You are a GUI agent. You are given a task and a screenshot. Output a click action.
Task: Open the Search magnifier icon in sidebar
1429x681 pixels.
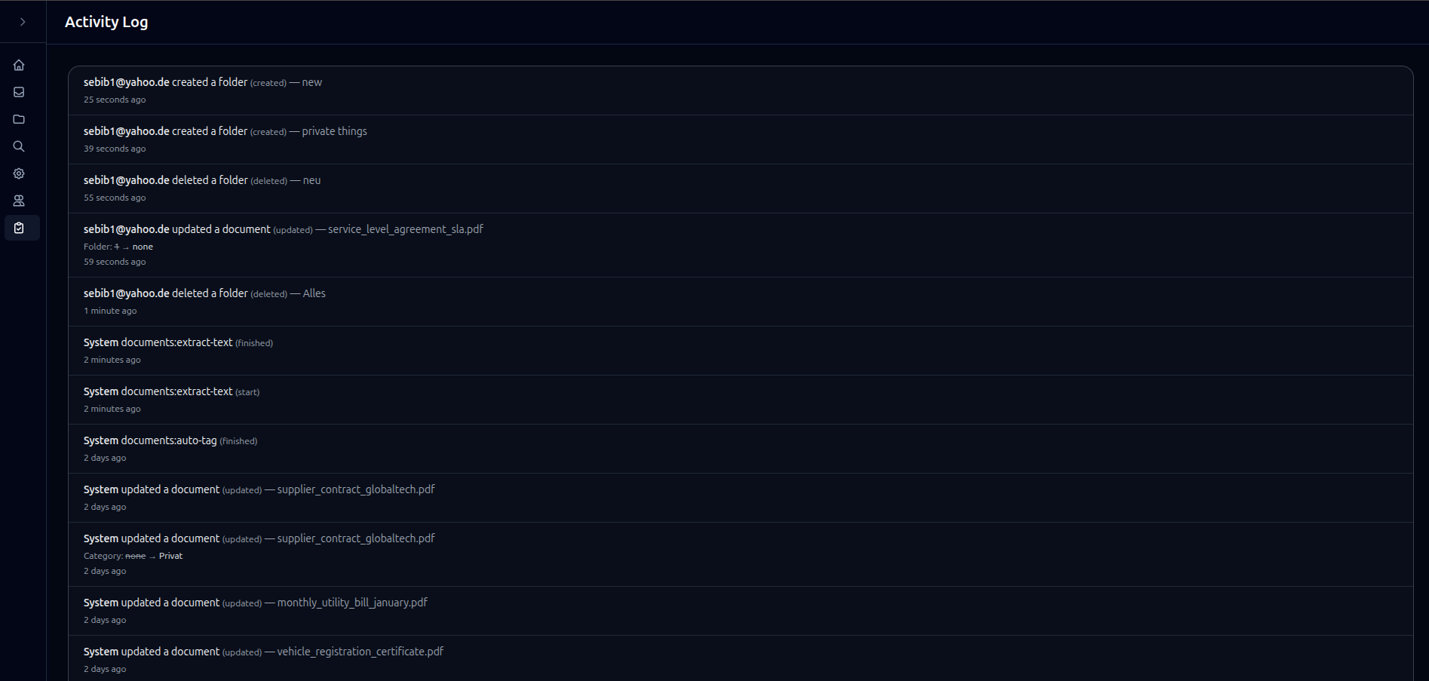click(19, 146)
